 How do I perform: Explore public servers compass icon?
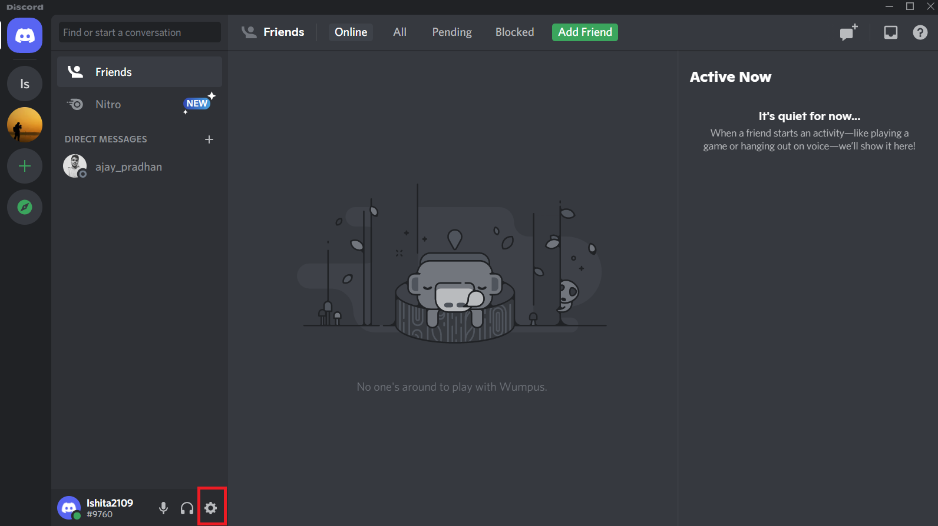coord(25,207)
